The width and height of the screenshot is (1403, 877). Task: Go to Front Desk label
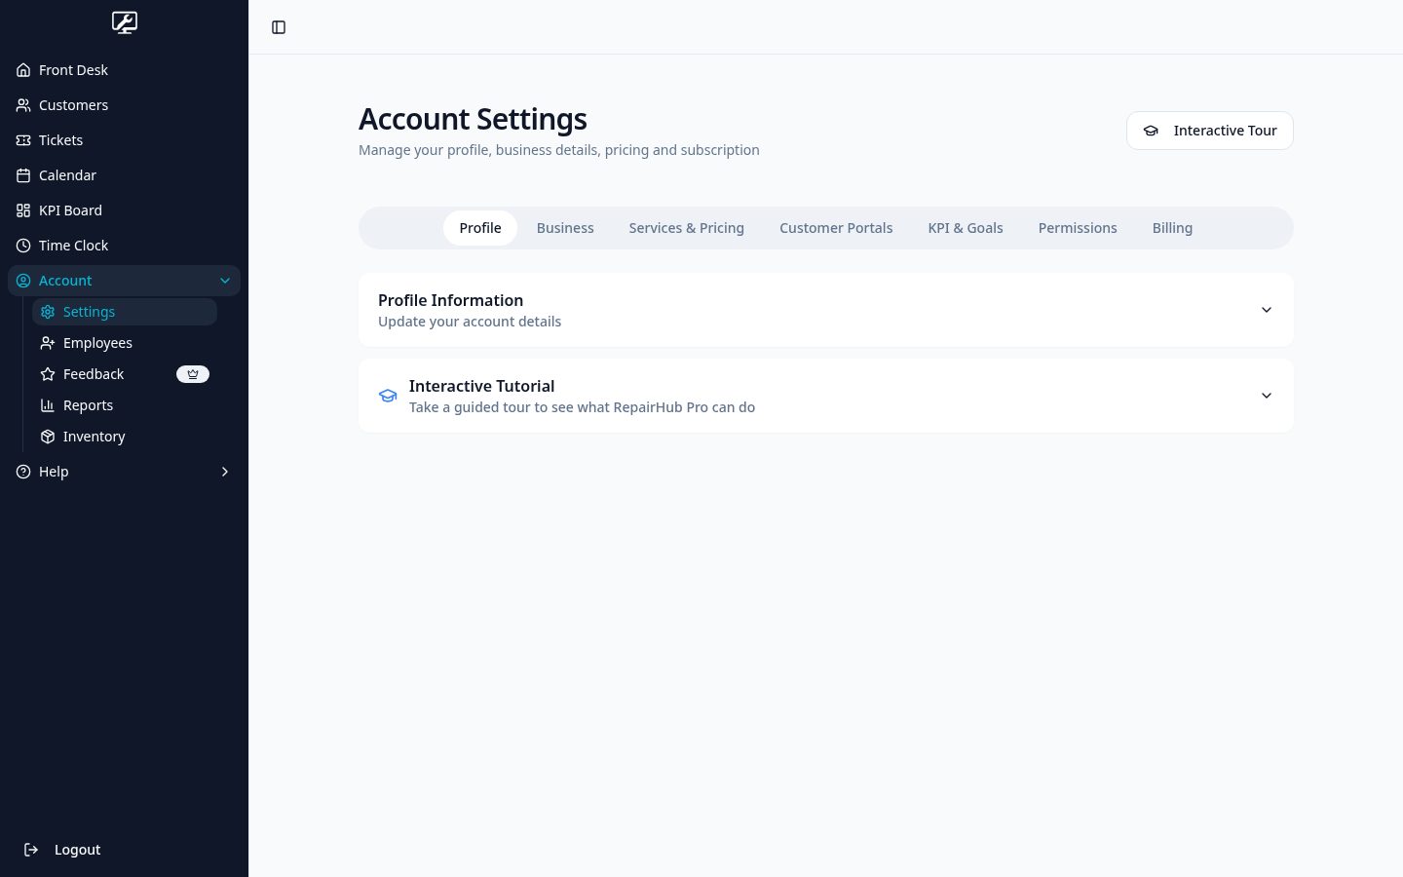point(73,70)
